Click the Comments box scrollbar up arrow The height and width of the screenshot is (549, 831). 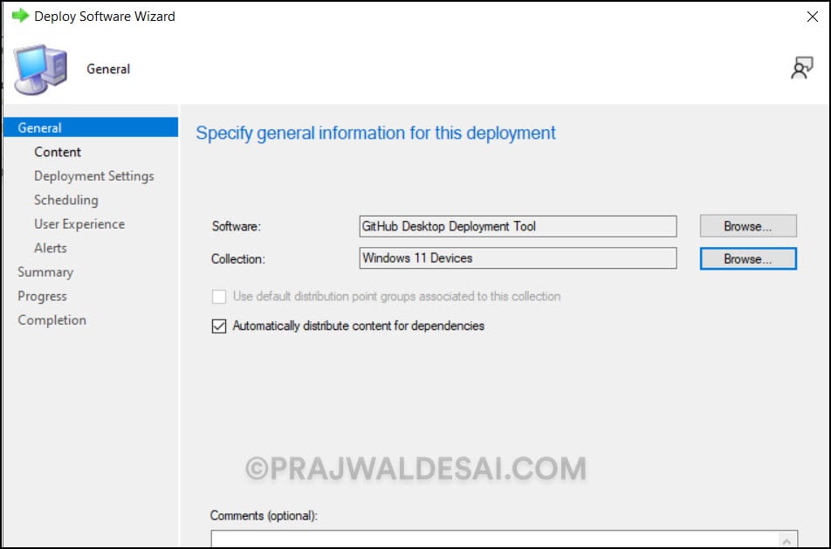coord(787,540)
